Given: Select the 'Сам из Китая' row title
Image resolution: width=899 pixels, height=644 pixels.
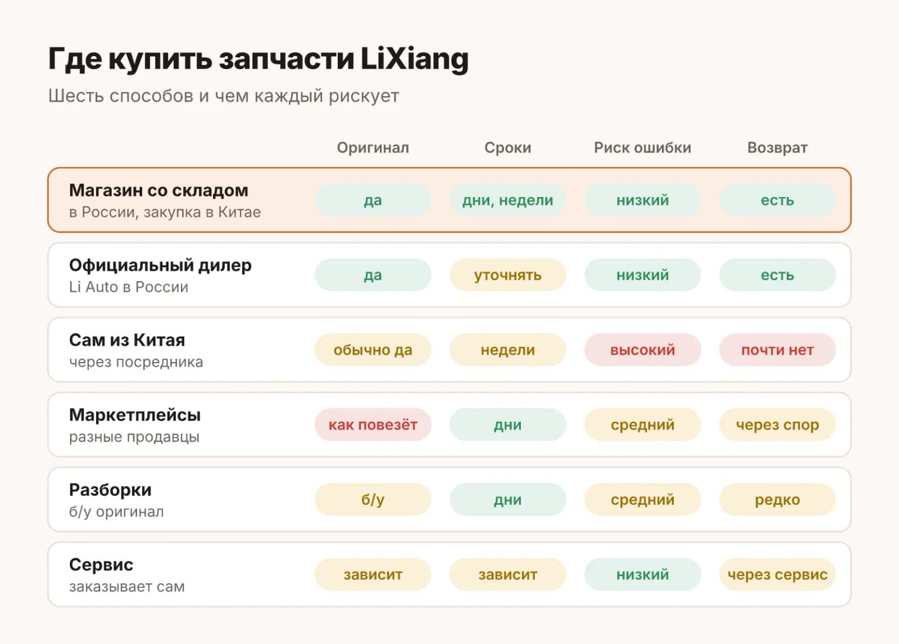Looking at the screenshot, I should click(x=127, y=340).
